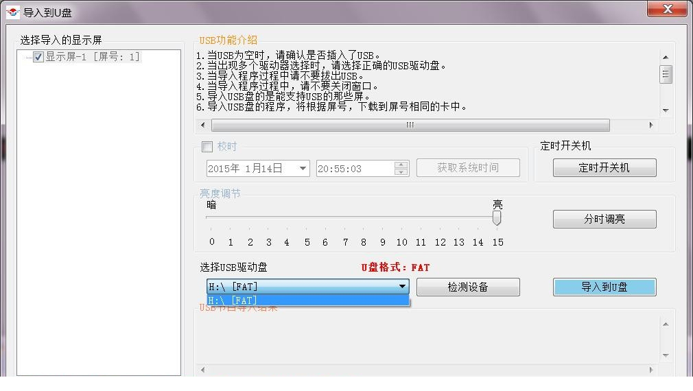This screenshot has width=693, height=391.
Task: Click the 分时调亮 button
Action: tap(604, 219)
